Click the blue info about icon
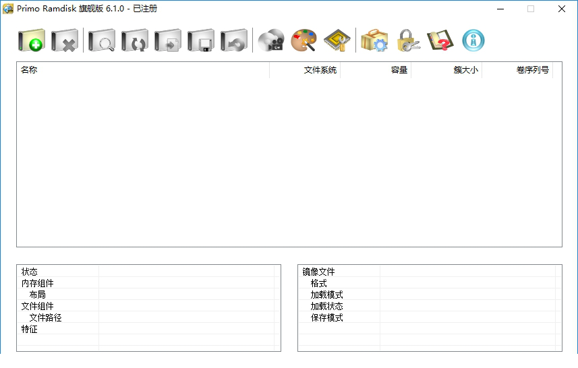Viewport: 578px width, 368px height. click(x=473, y=40)
